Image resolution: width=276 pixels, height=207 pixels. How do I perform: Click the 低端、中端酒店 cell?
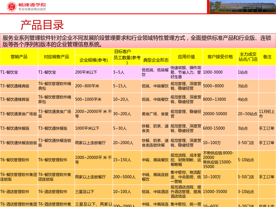(x=156, y=192)
